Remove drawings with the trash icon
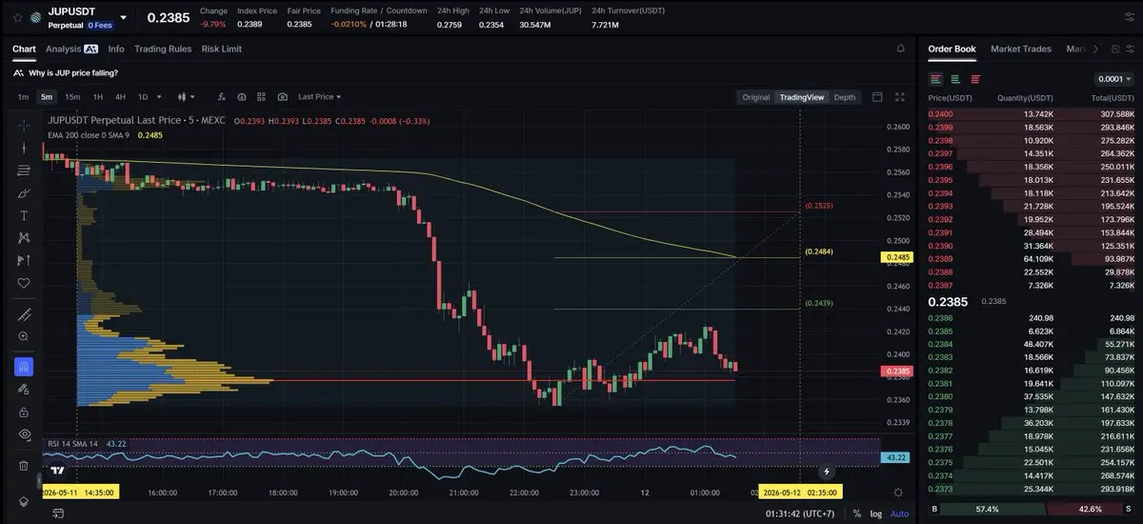This screenshot has width=1143, height=524. (x=24, y=466)
